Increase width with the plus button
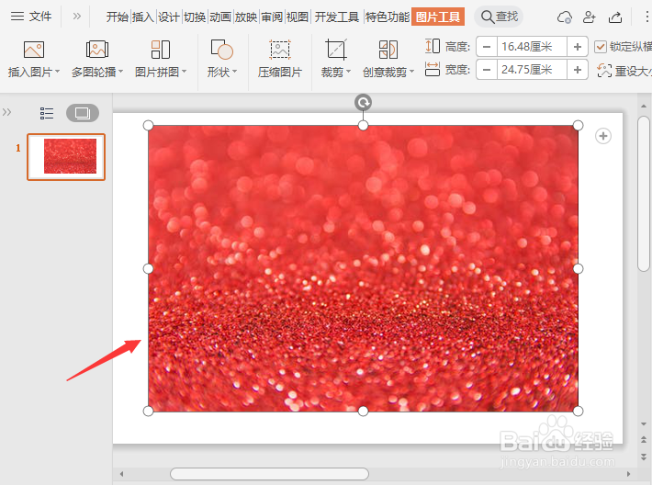This screenshot has height=485, width=652. click(x=577, y=70)
